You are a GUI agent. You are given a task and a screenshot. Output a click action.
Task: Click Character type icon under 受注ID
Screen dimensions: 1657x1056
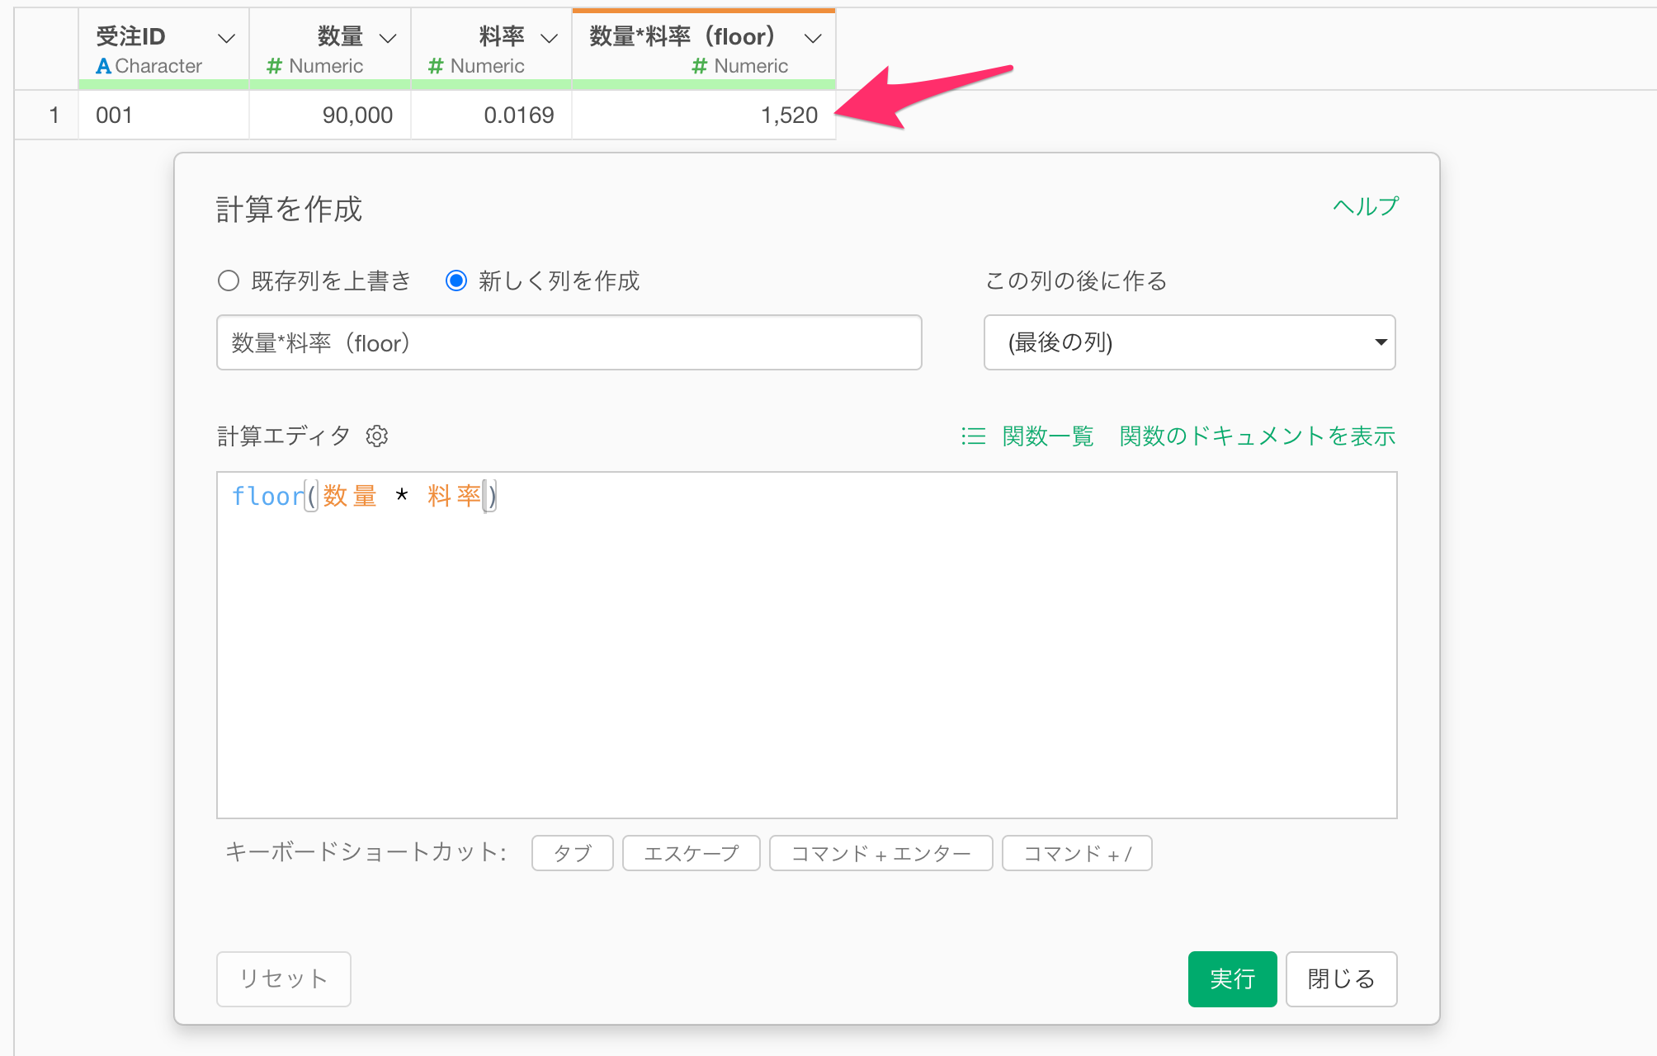click(x=103, y=66)
